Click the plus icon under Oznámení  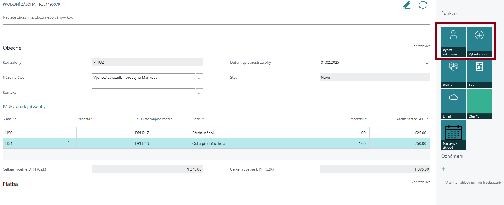(x=443, y=169)
